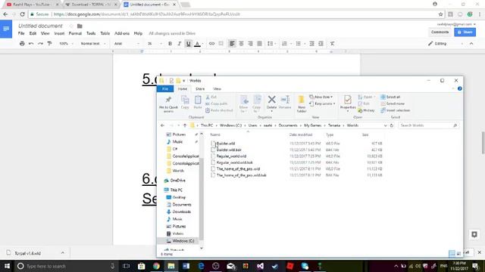The image size is (485, 272).
Task: Open Microsoft Edge from taskbar
Action: 201,266
